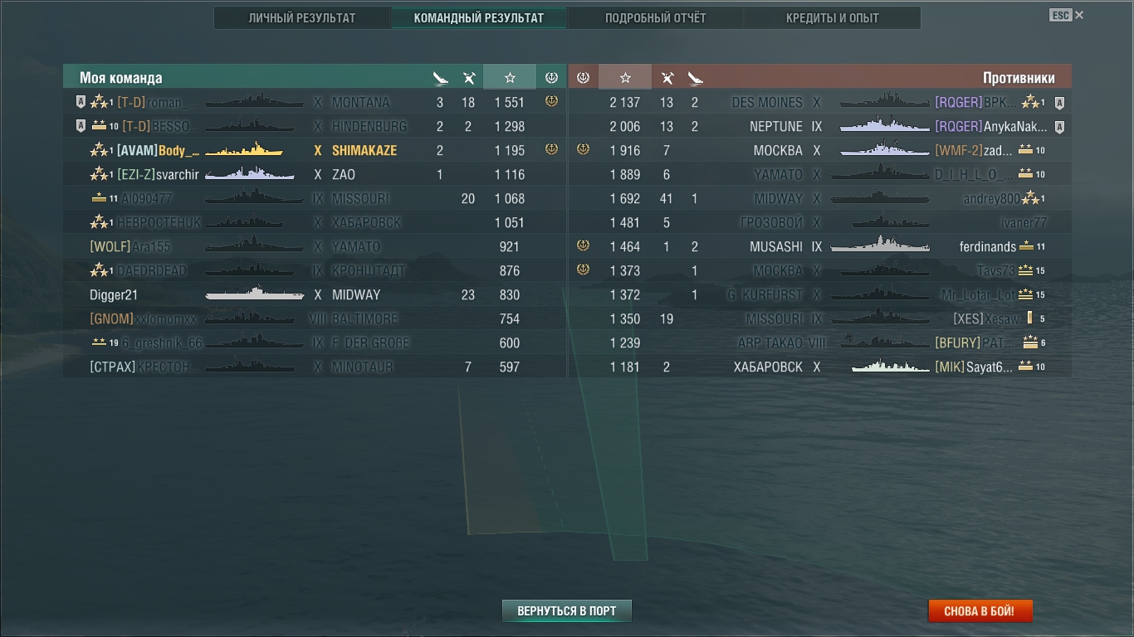The height and width of the screenshot is (637, 1134).
Task: Click the achievement medal on MONTANA row
Action: pos(551,102)
